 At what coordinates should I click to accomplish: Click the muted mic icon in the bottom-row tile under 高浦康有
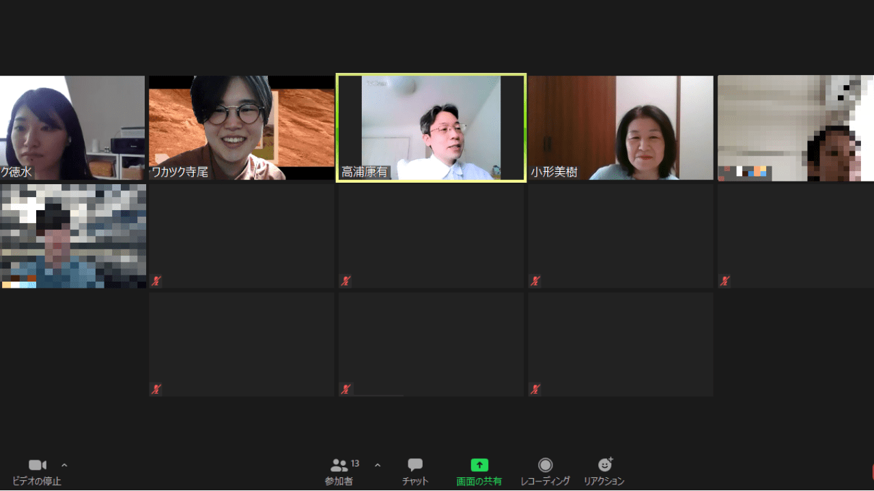pyautogui.click(x=346, y=389)
